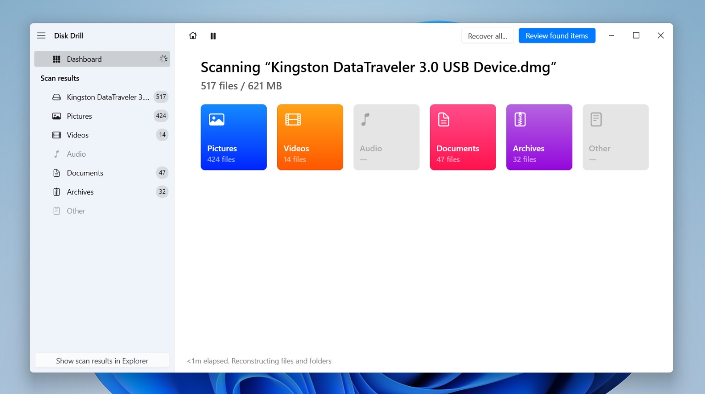Click the 424 count badge for Pictures
The width and height of the screenshot is (705, 394).
tap(161, 116)
